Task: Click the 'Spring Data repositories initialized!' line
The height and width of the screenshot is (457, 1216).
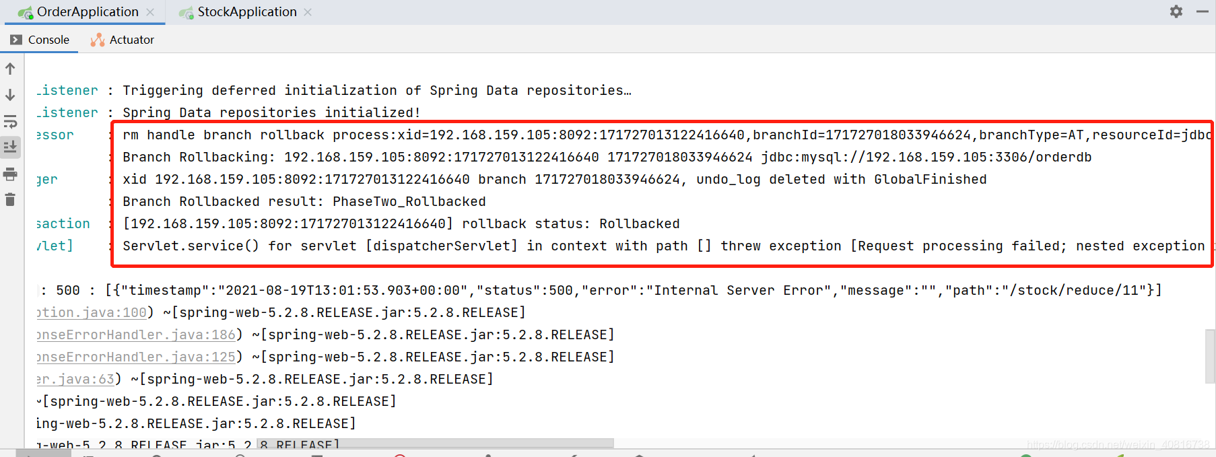Action: (x=271, y=112)
